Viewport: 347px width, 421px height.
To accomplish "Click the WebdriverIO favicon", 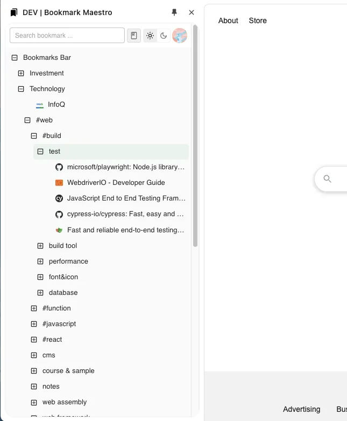I will (59, 183).
